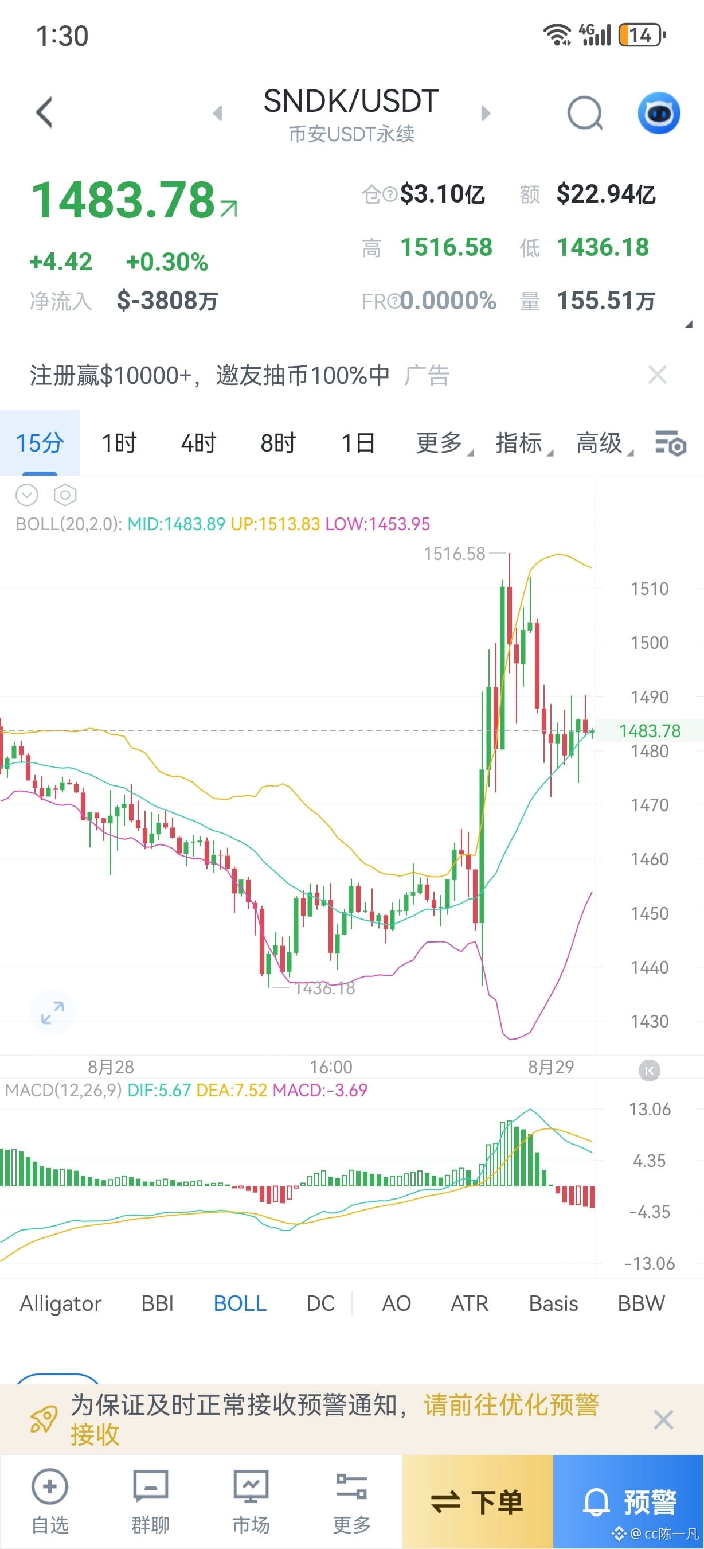Image resolution: width=704 pixels, height=1549 pixels.
Task: Tap open interest value $3.10亿
Action: tap(442, 194)
